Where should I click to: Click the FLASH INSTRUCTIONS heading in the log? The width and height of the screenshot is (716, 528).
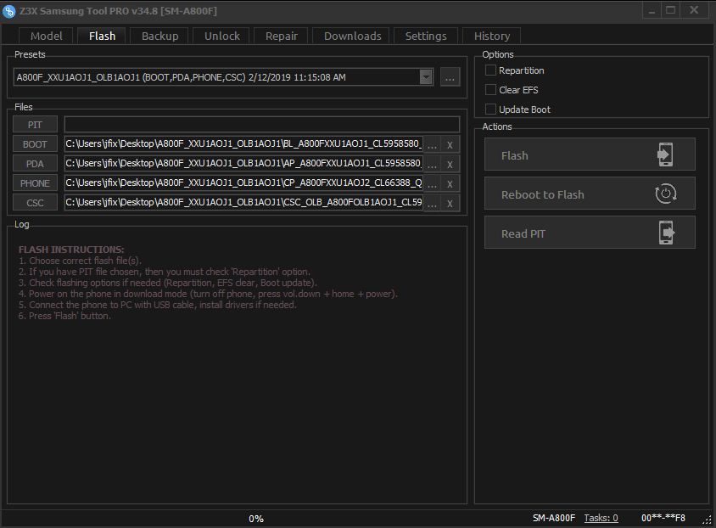point(71,250)
